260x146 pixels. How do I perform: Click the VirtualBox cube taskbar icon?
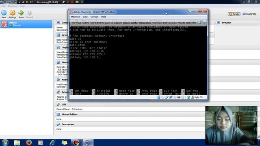click(x=88, y=142)
